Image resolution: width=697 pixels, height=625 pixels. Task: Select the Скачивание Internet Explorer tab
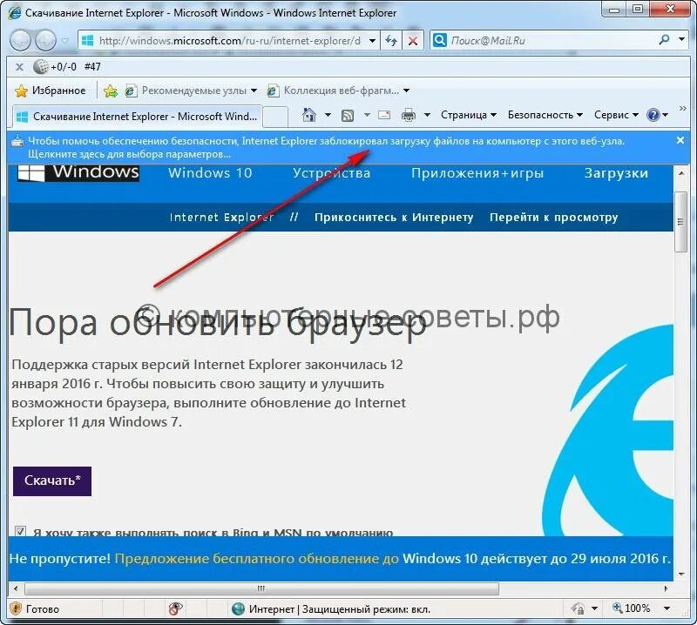point(137,117)
